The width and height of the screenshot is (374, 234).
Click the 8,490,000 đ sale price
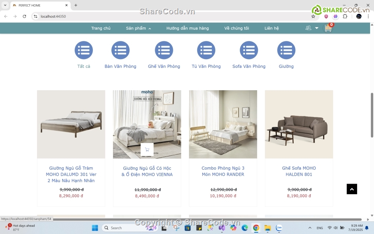(147, 196)
